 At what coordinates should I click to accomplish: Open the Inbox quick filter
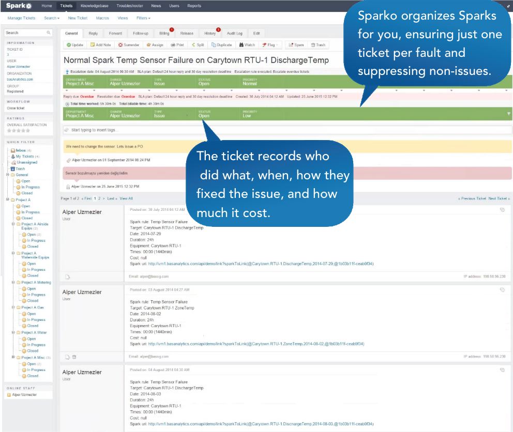click(x=21, y=150)
